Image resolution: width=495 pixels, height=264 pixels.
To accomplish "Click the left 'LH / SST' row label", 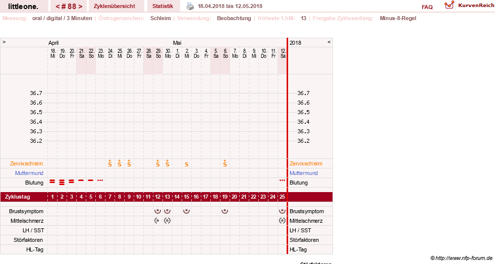I will pyautogui.click(x=33, y=230).
